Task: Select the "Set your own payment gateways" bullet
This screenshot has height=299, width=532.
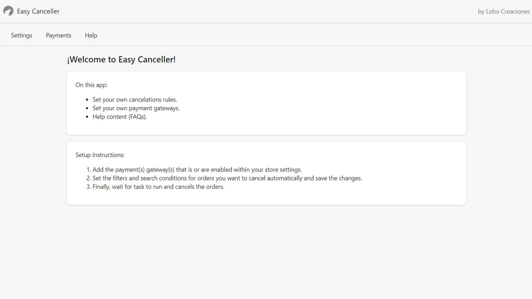Action: (x=136, y=108)
